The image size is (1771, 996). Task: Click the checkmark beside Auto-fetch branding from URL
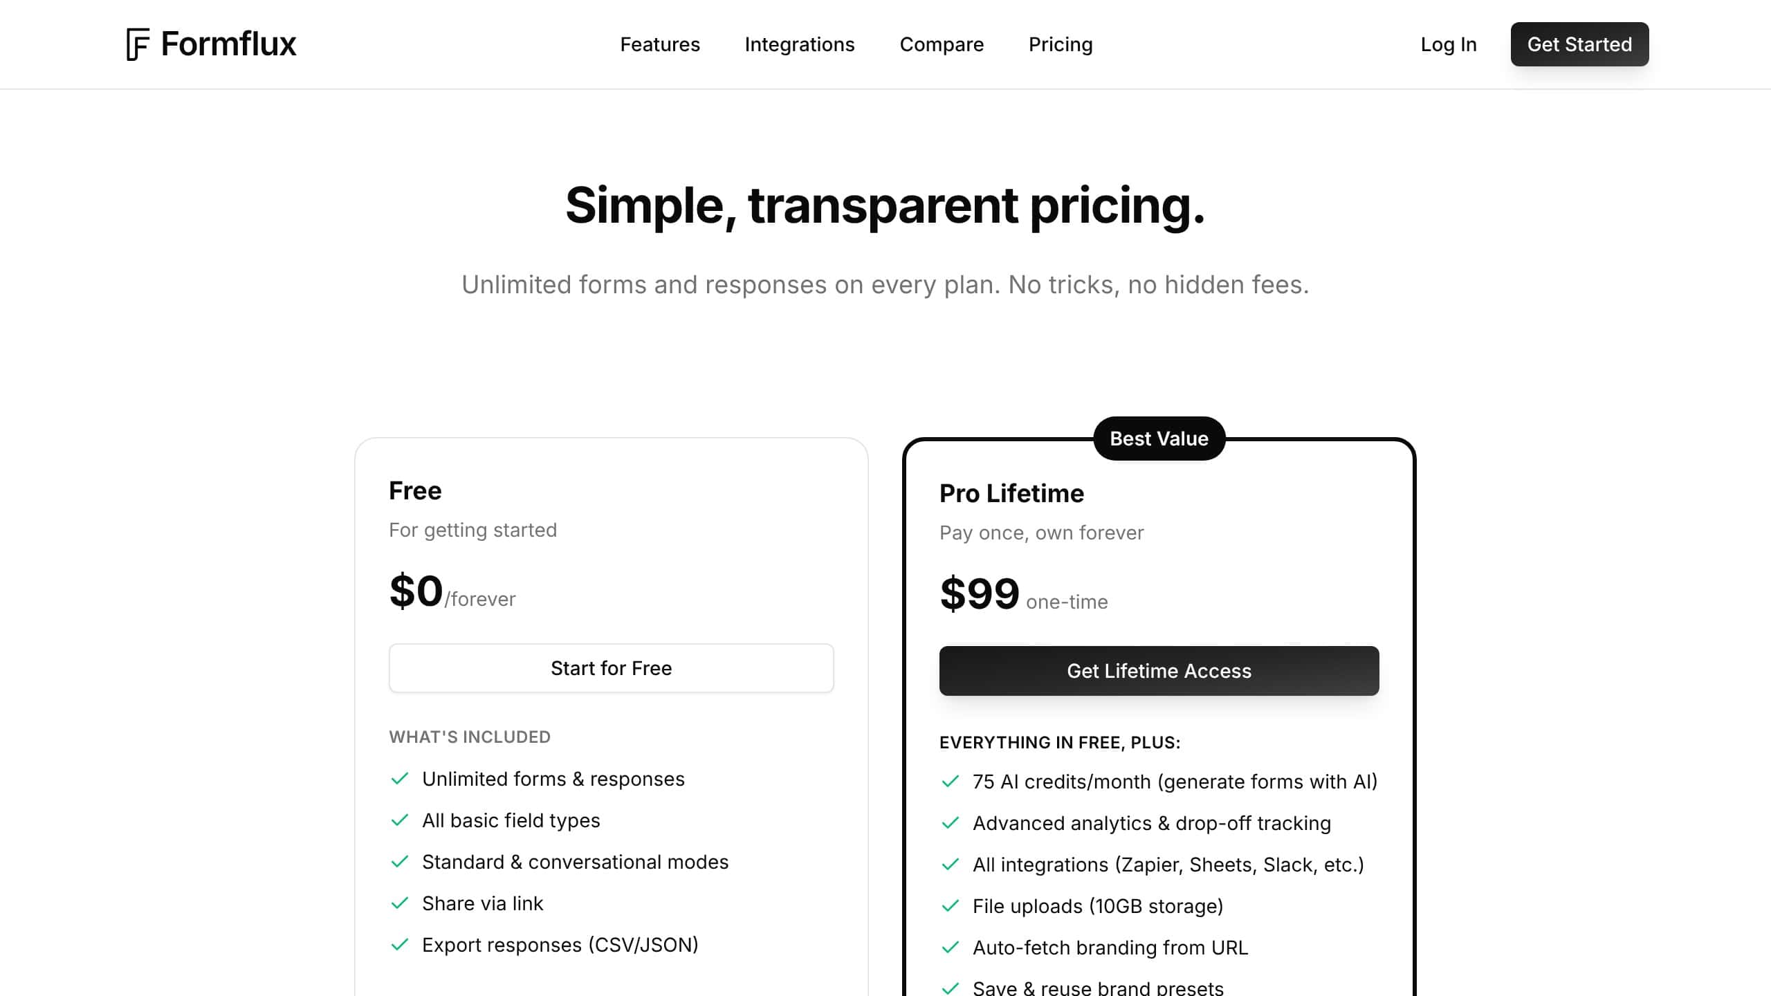(951, 948)
